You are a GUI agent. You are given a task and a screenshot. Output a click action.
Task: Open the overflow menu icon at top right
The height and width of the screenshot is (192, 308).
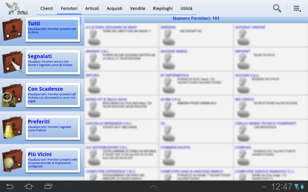pyautogui.click(x=297, y=8)
